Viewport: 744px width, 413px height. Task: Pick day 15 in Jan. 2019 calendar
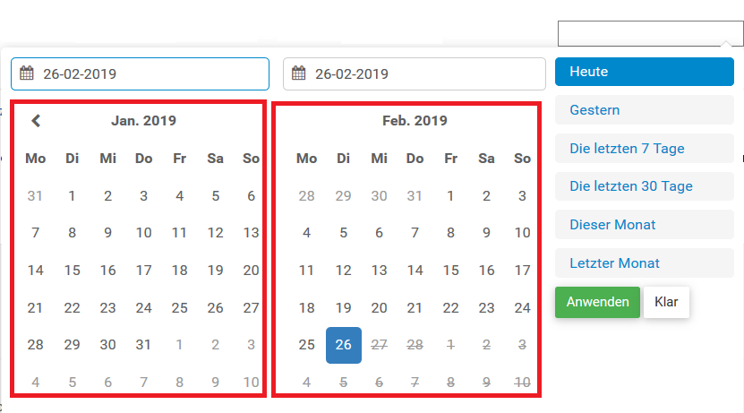(x=72, y=270)
